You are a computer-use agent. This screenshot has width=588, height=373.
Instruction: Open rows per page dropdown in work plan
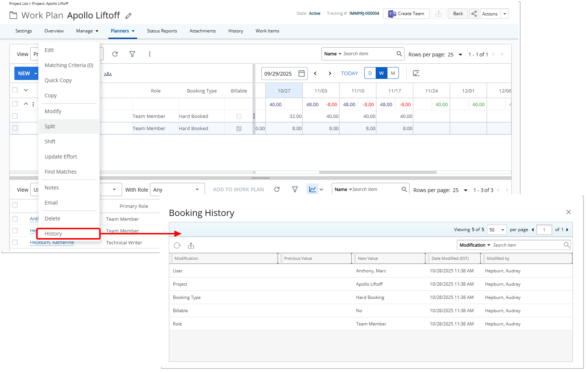pos(460,55)
